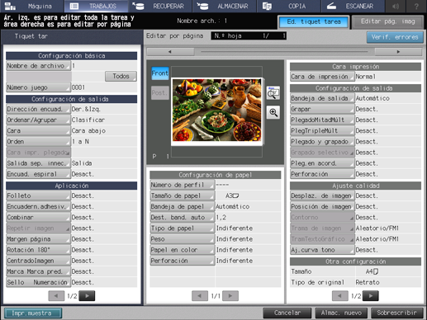Open Tipo de papel setting
The height and width of the screenshot is (320, 427).
183,228
